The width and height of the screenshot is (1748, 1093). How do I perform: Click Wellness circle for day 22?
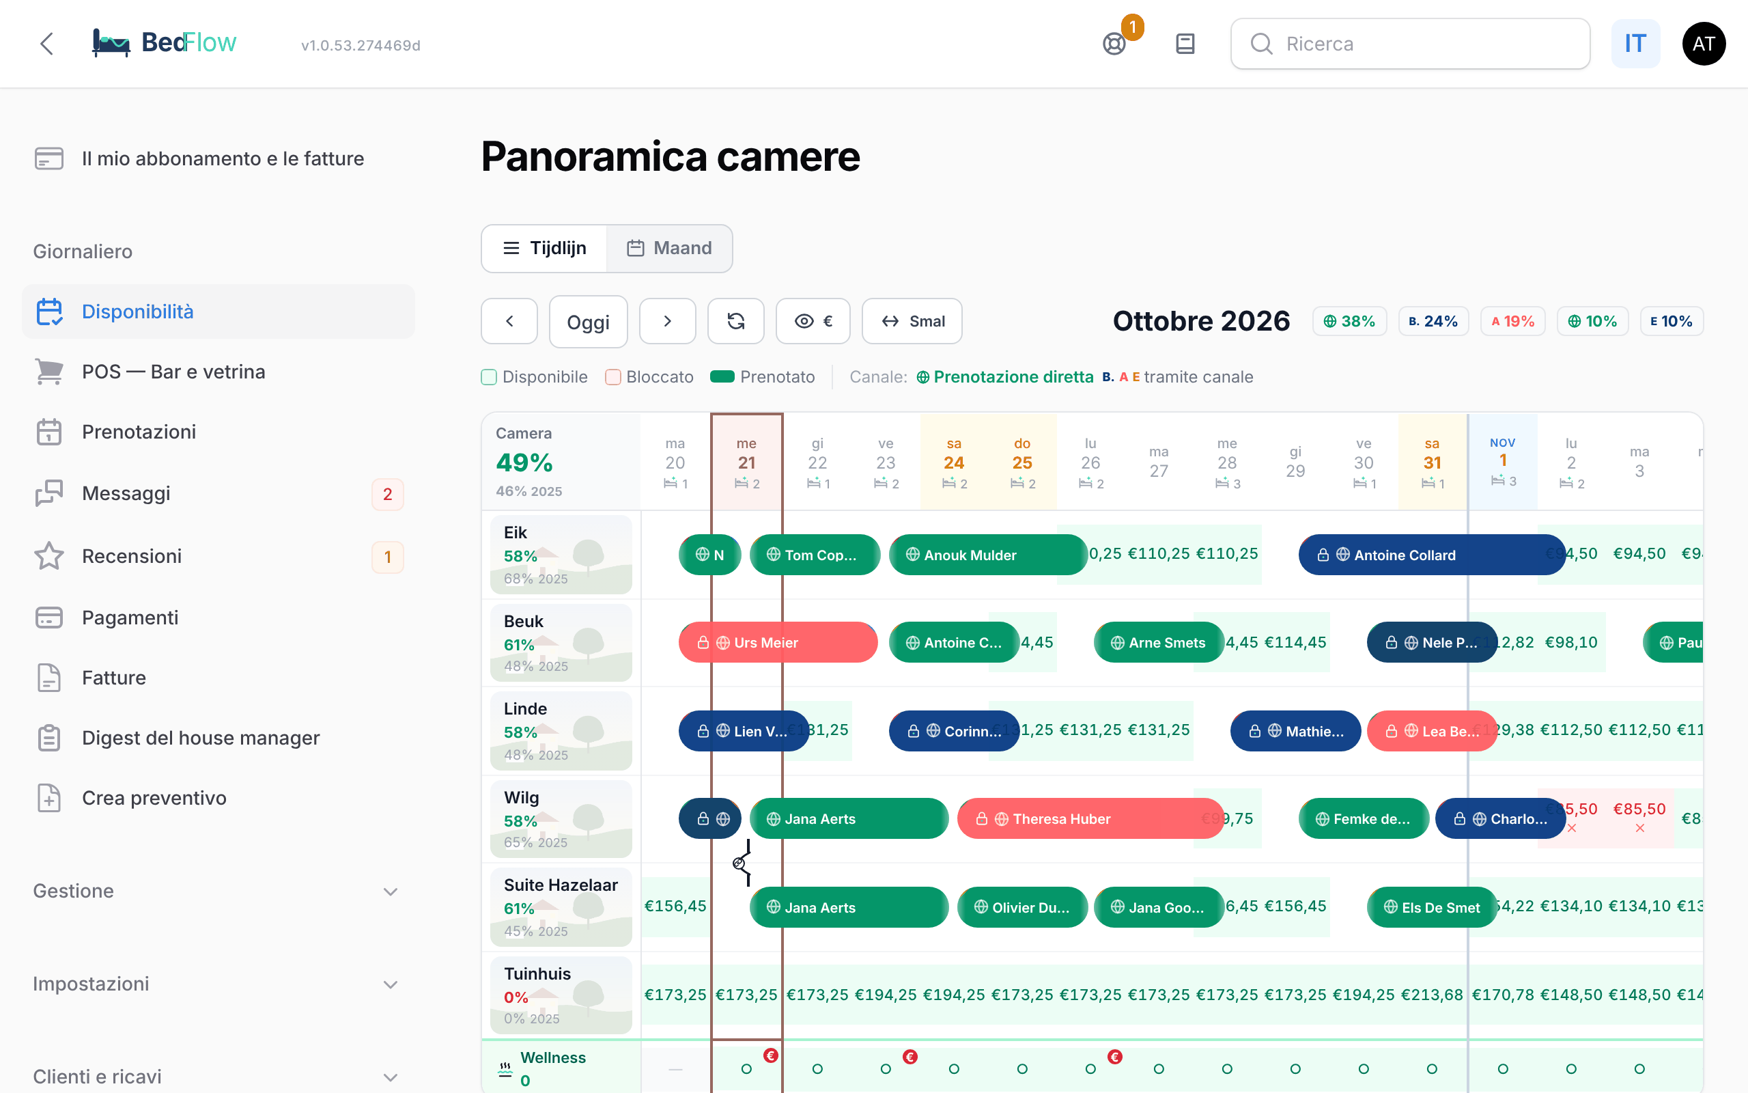tap(817, 1068)
